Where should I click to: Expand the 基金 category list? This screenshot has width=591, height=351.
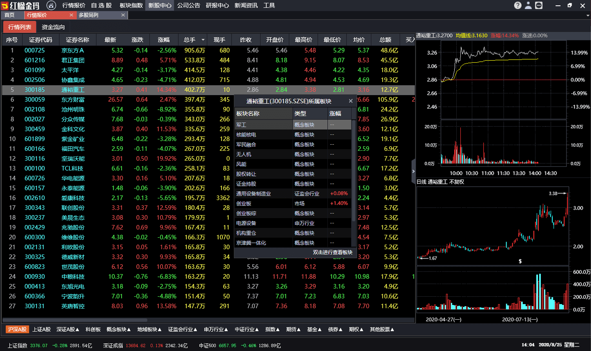coord(315,329)
